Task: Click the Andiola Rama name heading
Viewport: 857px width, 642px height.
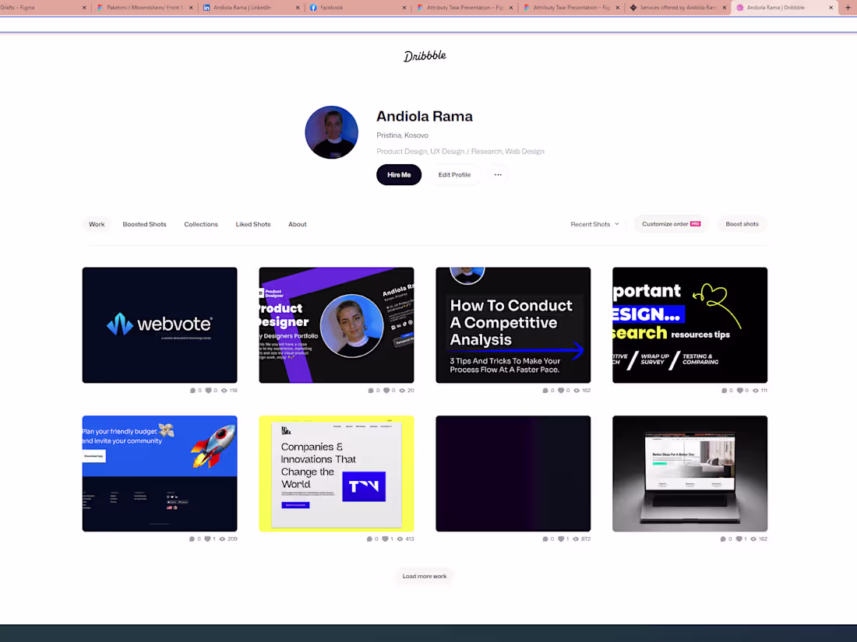Action: (x=425, y=116)
